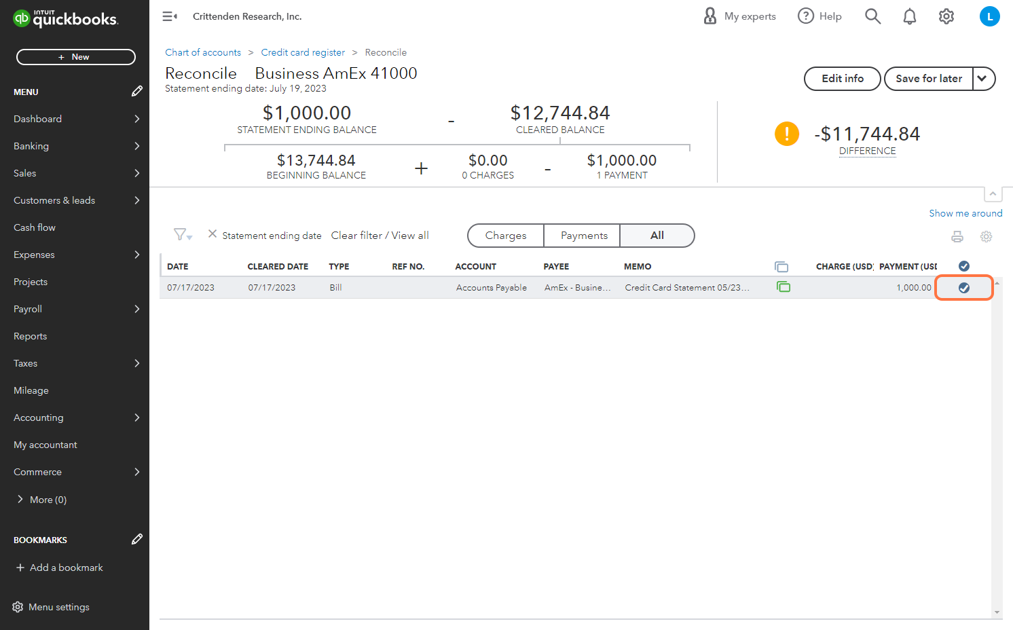Image resolution: width=1013 pixels, height=630 pixels.
Task: Add a bookmark
Action: (60, 568)
